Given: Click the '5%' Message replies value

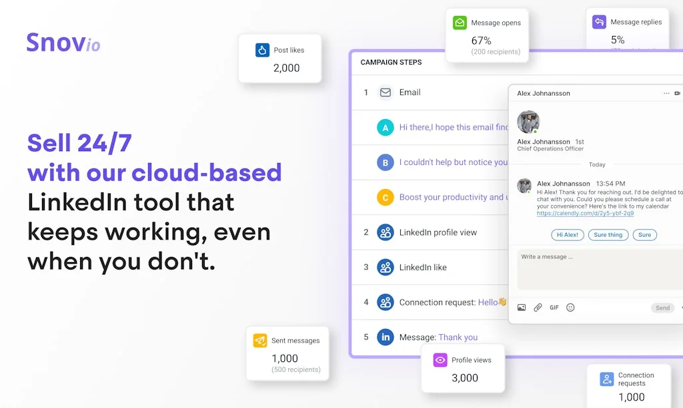Looking at the screenshot, I should [617, 40].
